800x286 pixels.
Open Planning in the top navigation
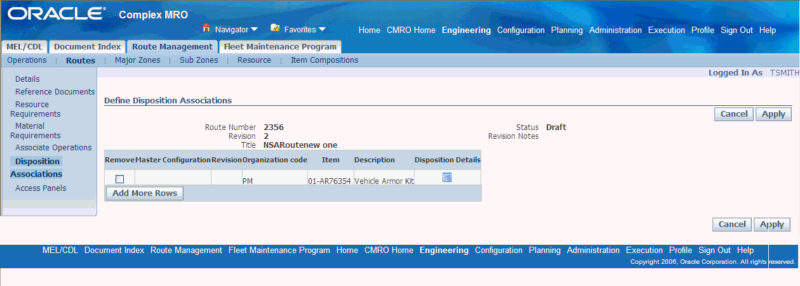click(x=567, y=30)
